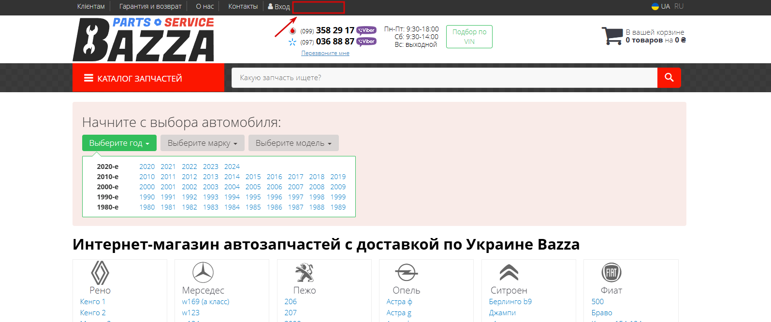Click the search field Какую запчасть ищете?
This screenshot has height=322, width=771.
point(445,78)
